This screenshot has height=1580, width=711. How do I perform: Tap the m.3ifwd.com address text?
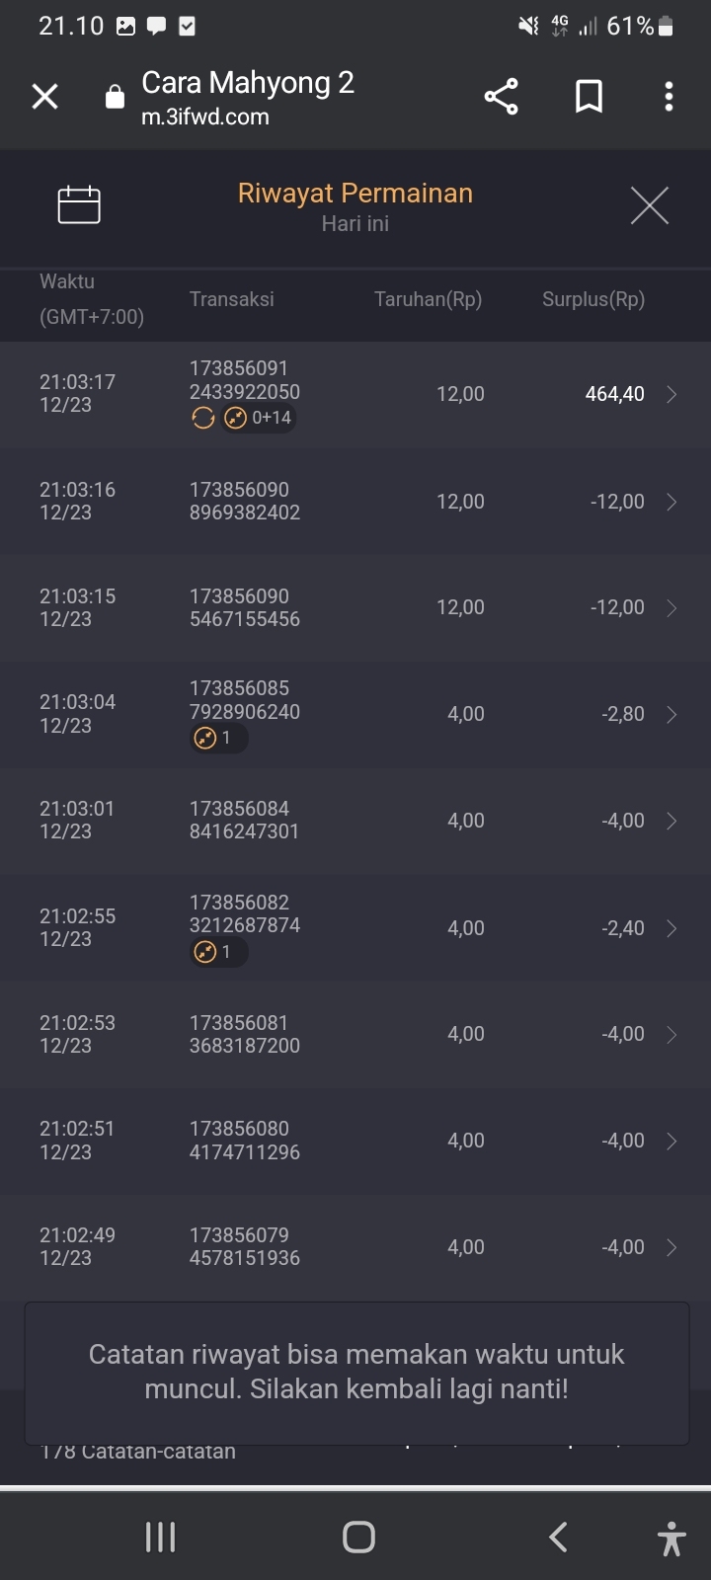pos(205,117)
